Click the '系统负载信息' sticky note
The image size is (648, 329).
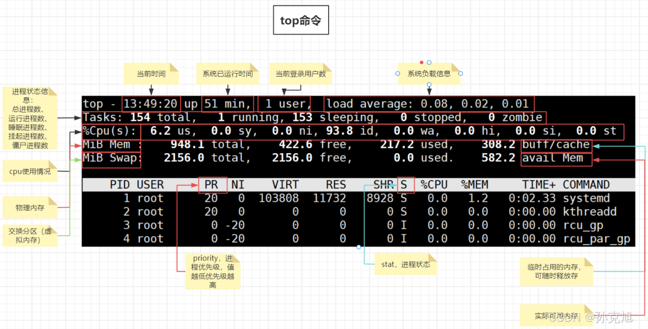click(429, 73)
